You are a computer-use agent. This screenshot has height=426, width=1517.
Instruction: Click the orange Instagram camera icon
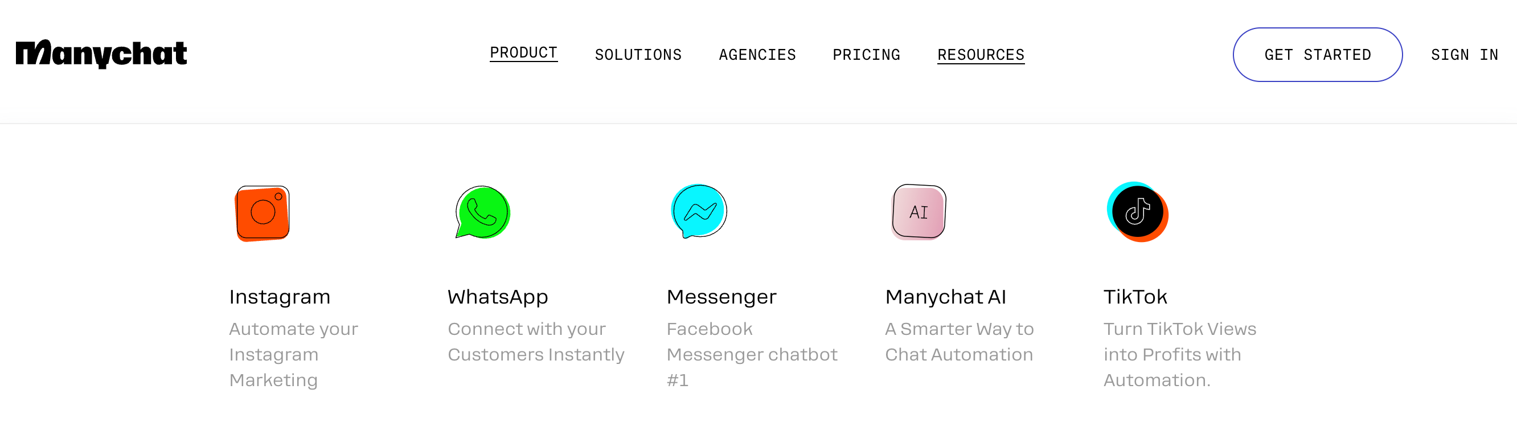click(x=263, y=214)
